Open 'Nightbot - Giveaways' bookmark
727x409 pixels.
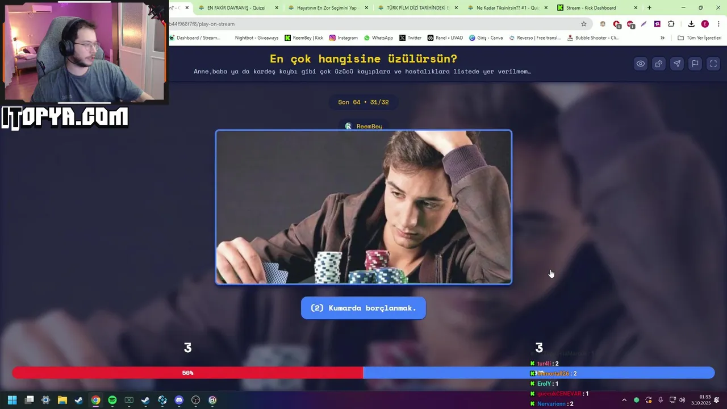coord(257,38)
